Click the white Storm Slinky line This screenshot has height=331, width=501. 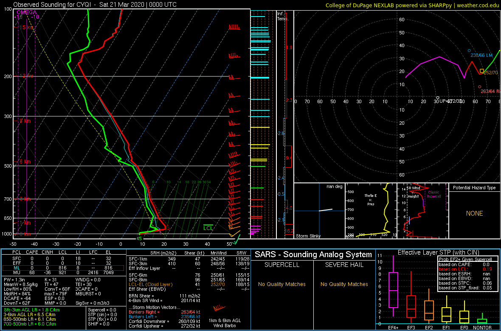(326, 210)
